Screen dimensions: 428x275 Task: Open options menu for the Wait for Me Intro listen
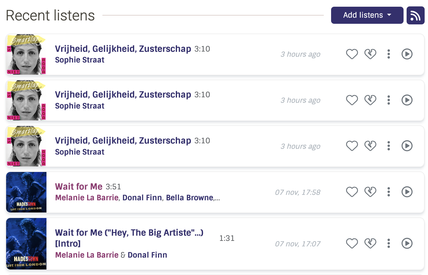pyautogui.click(x=389, y=243)
